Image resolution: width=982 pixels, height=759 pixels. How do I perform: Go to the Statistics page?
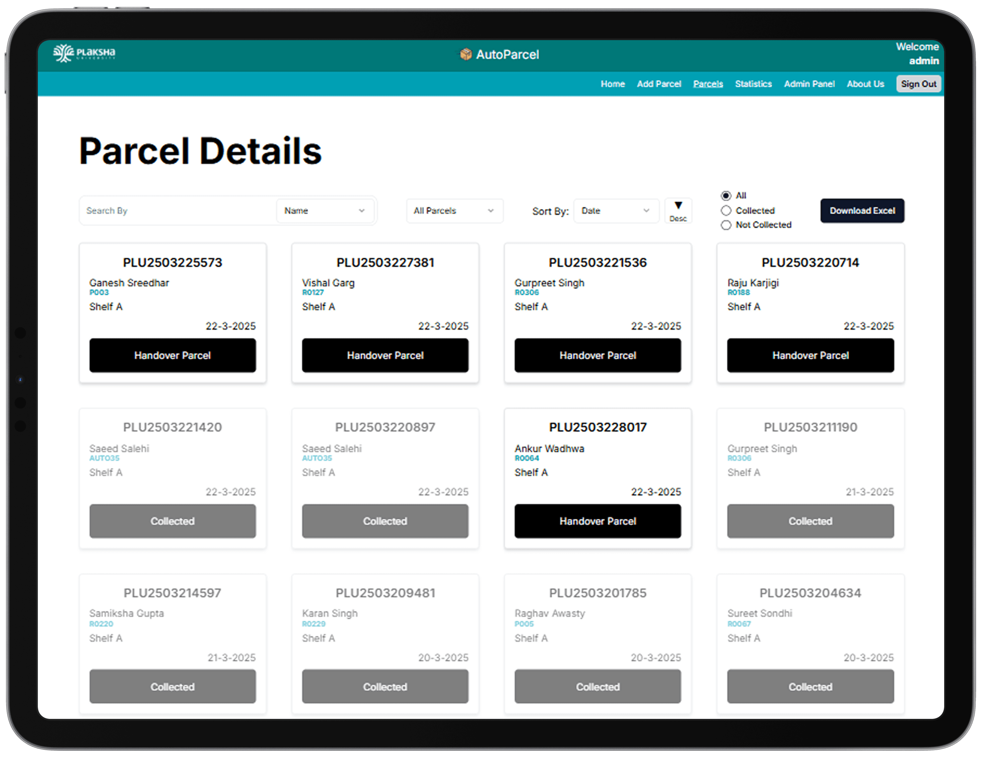[x=753, y=84]
